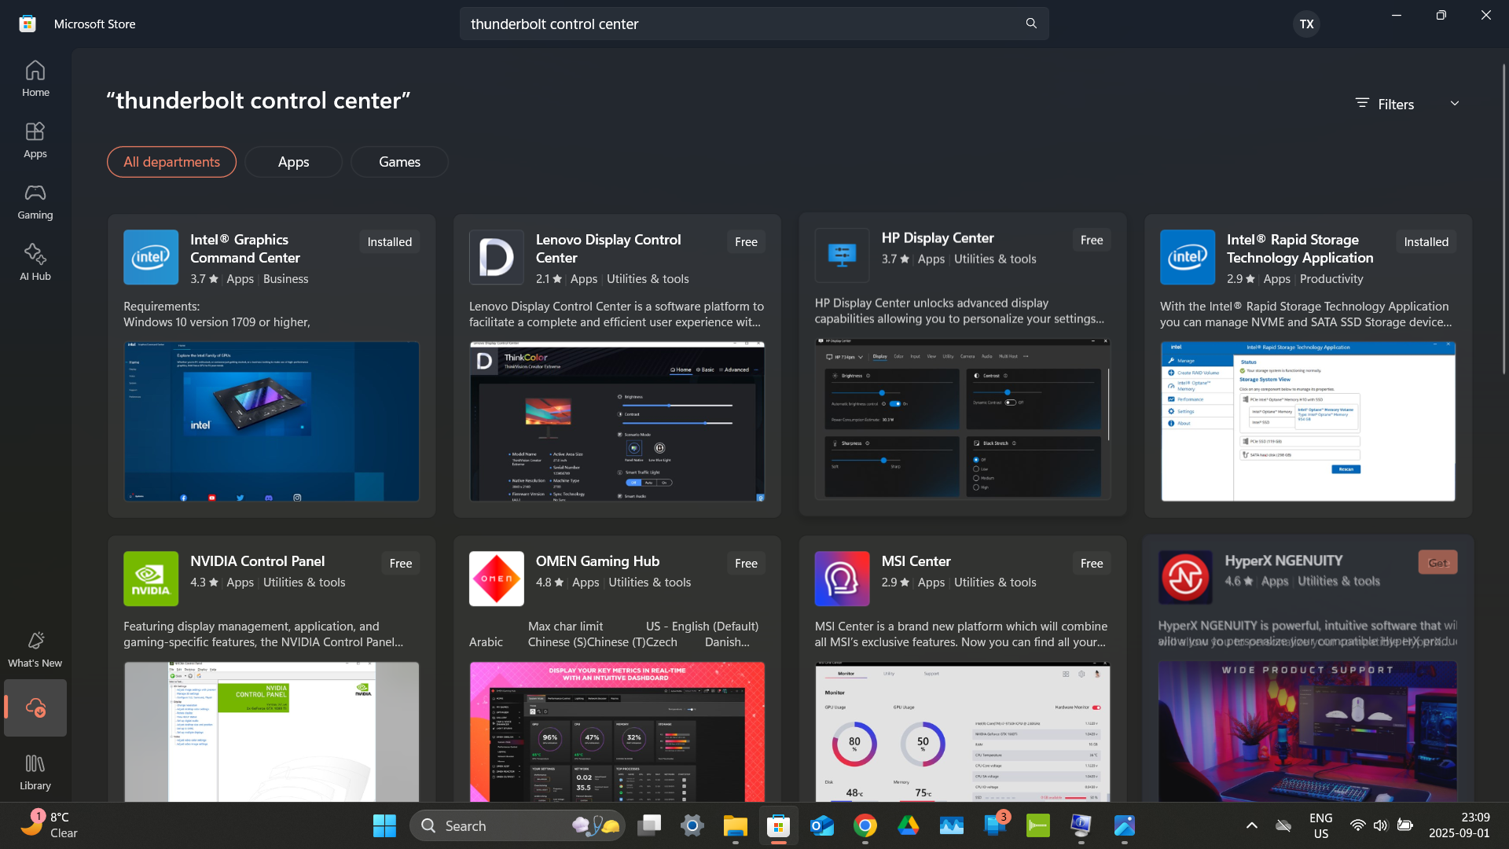1509x849 pixels.
Task: Select the All departments tab
Action: [171, 162]
